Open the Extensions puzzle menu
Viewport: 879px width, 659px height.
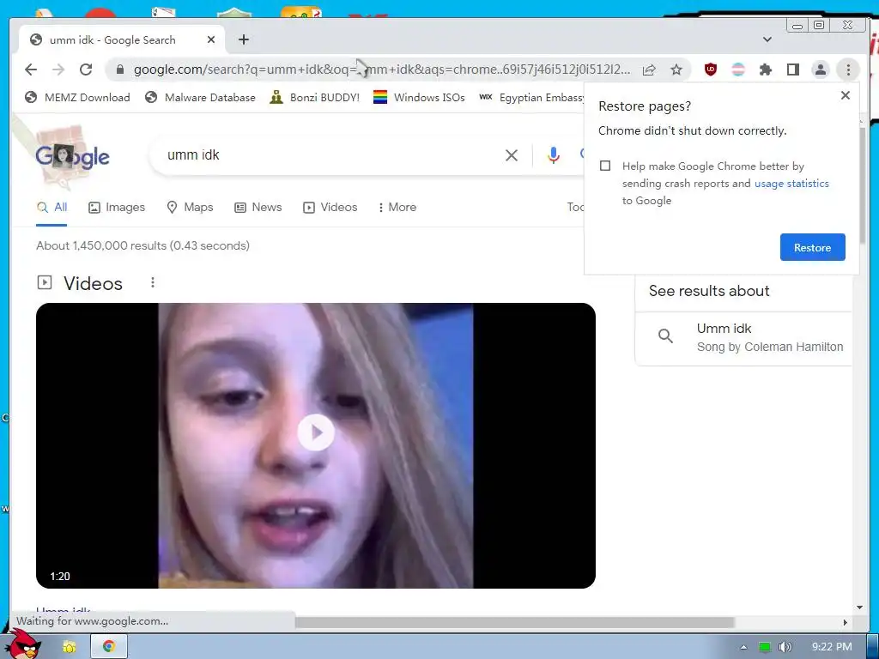pyautogui.click(x=766, y=70)
